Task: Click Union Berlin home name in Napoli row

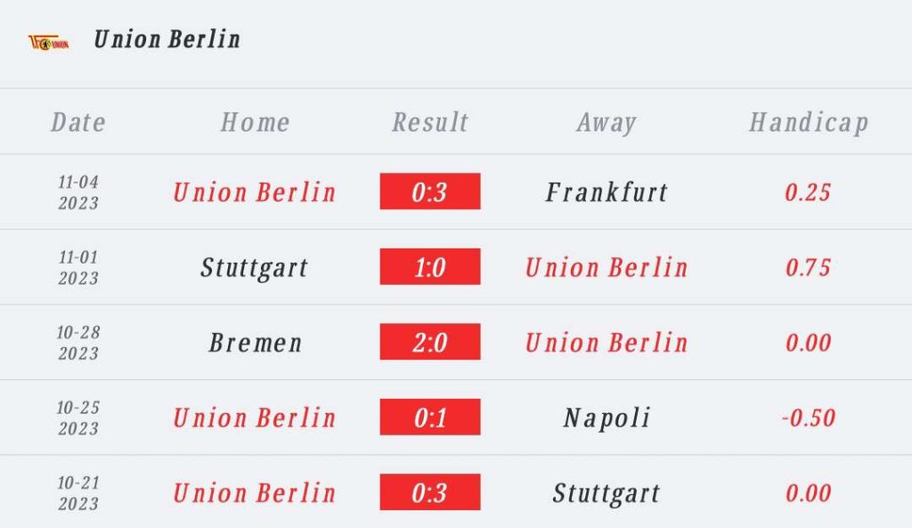Action: [255, 418]
